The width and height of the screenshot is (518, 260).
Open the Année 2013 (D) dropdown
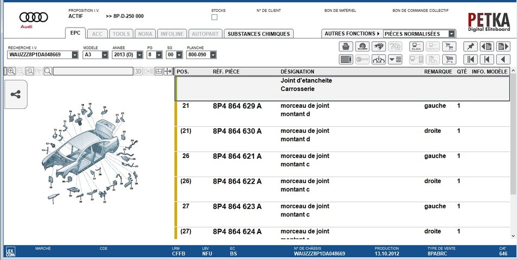pyautogui.click(x=140, y=55)
